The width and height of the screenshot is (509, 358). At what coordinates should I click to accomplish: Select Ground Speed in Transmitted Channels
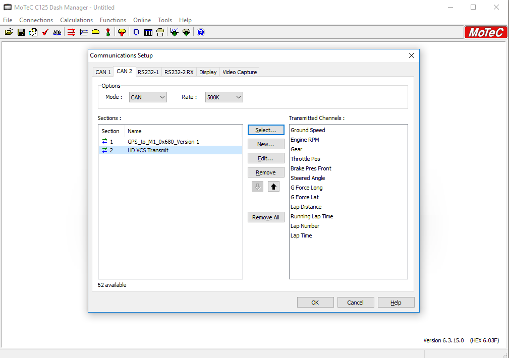click(308, 130)
